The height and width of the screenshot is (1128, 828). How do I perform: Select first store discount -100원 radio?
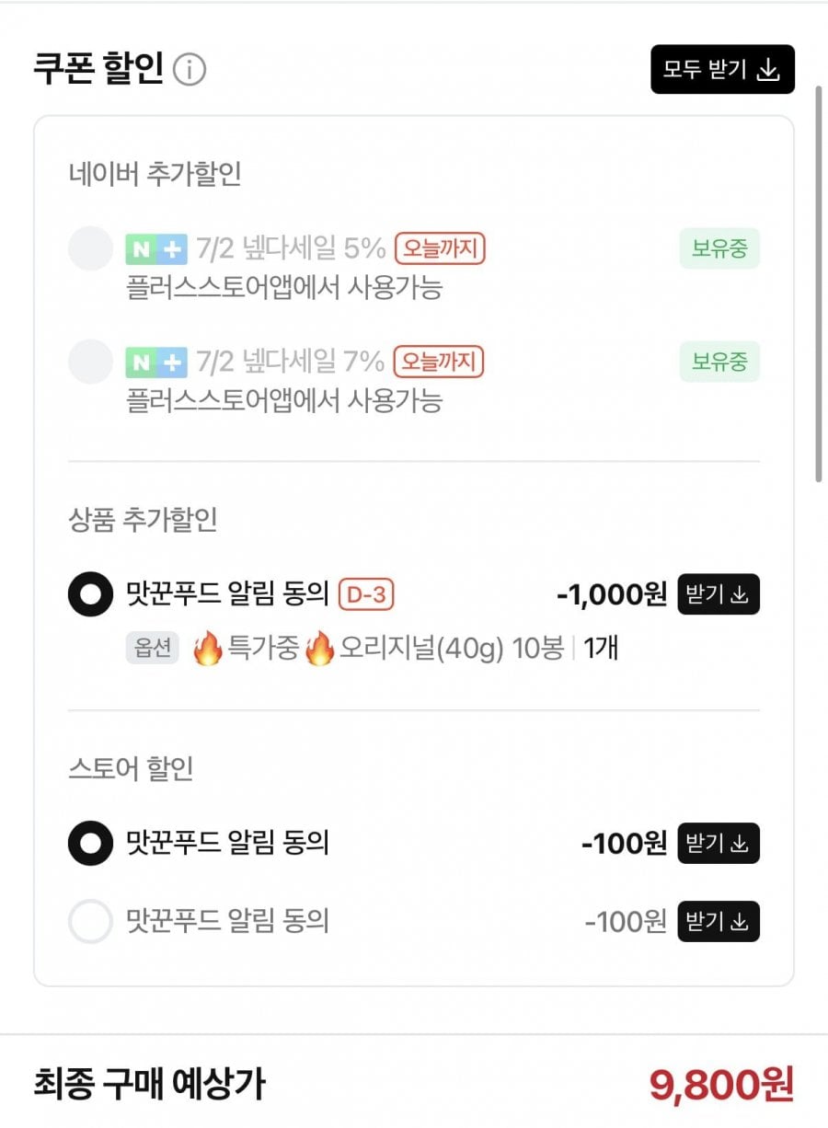tap(90, 843)
